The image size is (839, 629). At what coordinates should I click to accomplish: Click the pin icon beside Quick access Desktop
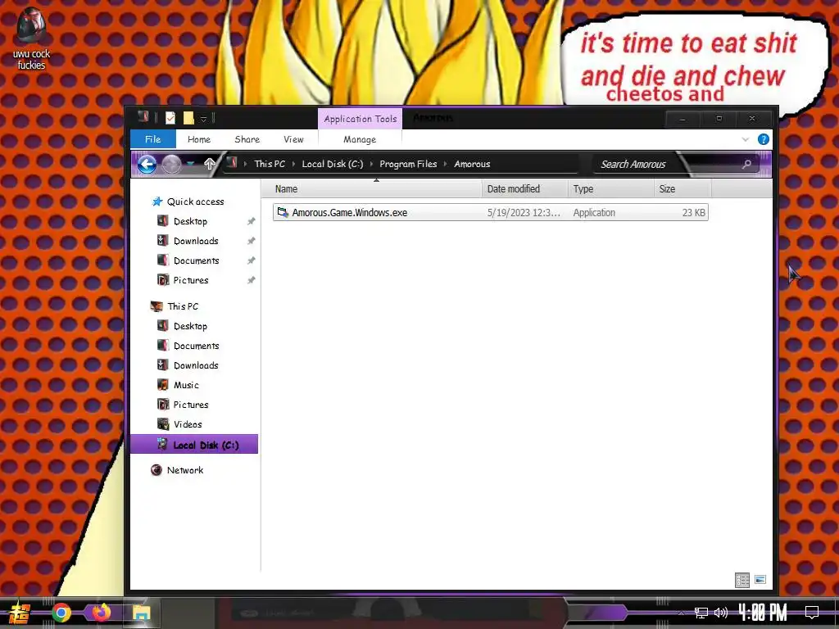[251, 221]
